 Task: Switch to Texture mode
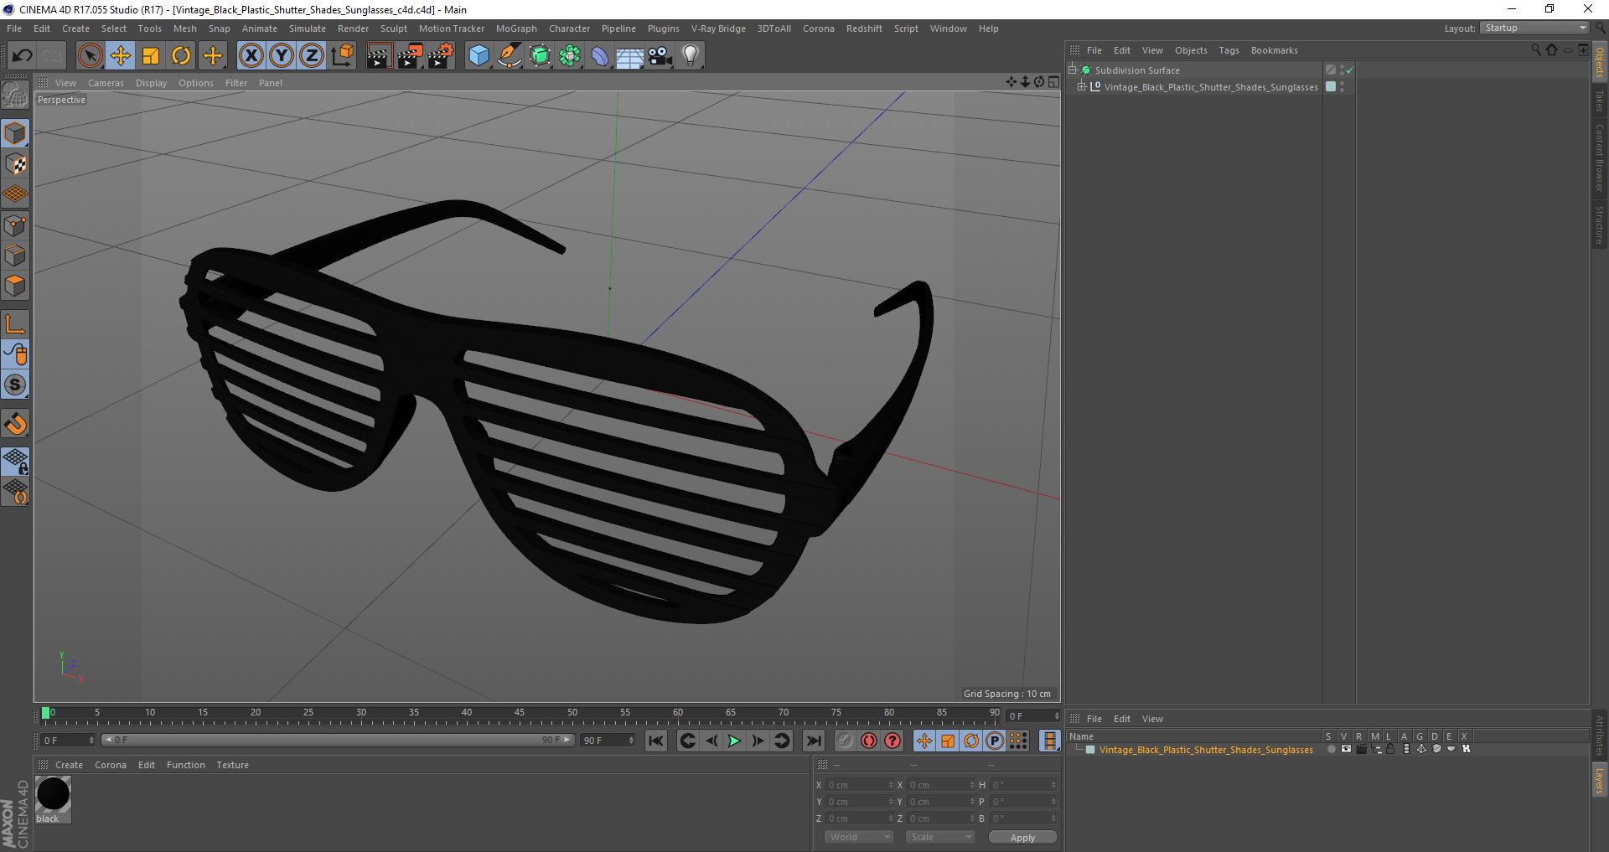(x=15, y=164)
